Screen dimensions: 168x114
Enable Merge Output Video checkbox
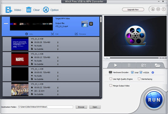pos(111,85)
